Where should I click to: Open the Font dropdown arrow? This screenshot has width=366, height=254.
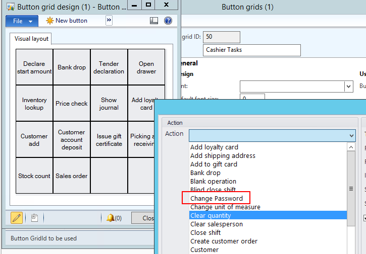(348, 87)
